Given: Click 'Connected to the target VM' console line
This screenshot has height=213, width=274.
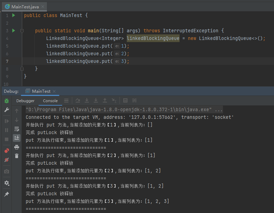Looking at the screenshot, I should (x=130, y=117).
